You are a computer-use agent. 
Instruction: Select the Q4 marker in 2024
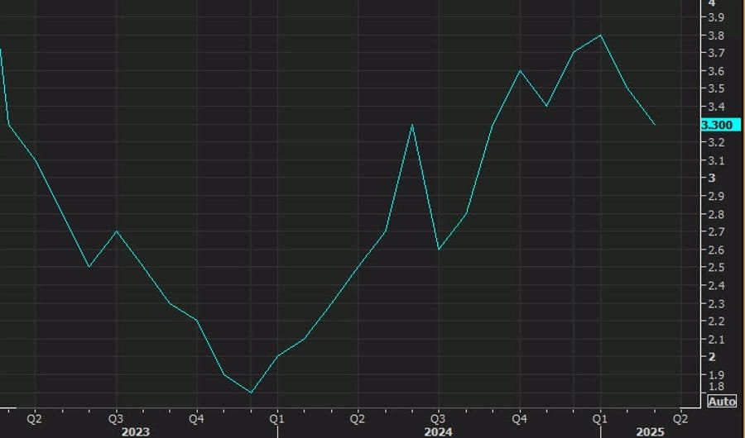click(519, 417)
